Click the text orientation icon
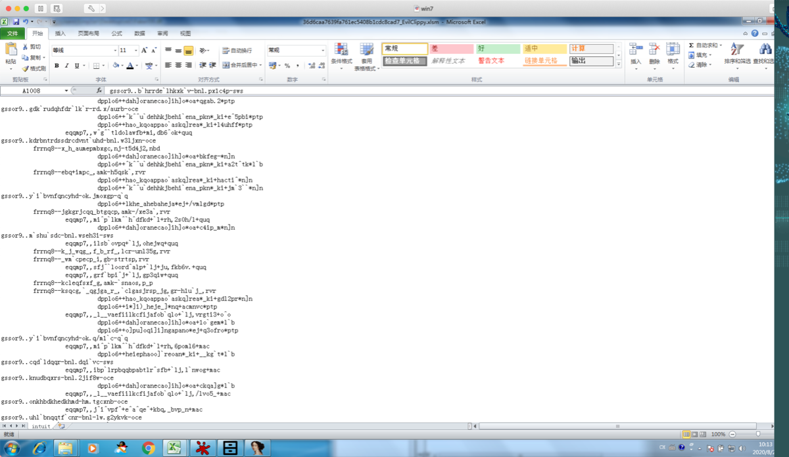 (203, 51)
